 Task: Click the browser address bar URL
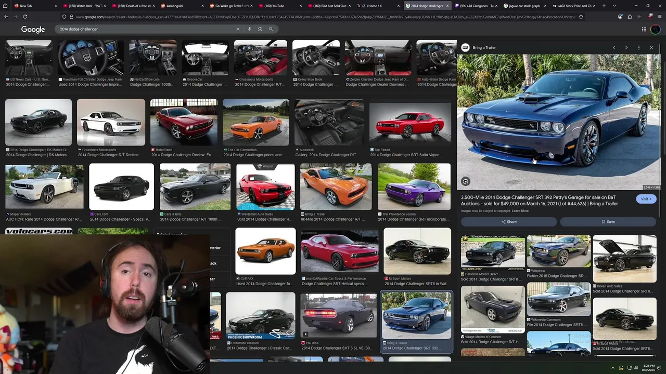[x=325, y=17]
